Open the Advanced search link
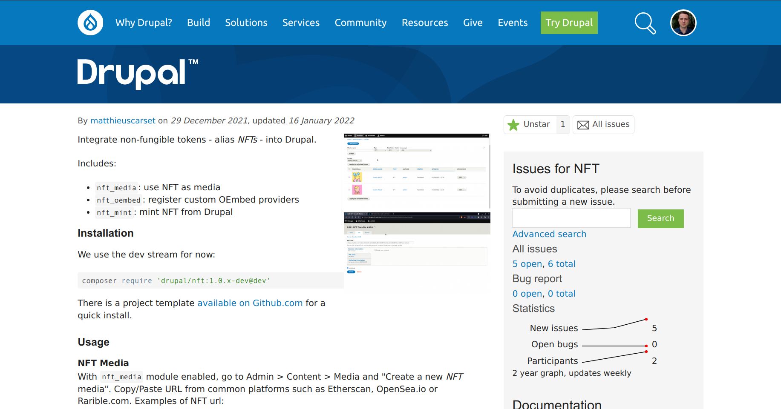Viewport: 781px width, 409px height. 549,234
